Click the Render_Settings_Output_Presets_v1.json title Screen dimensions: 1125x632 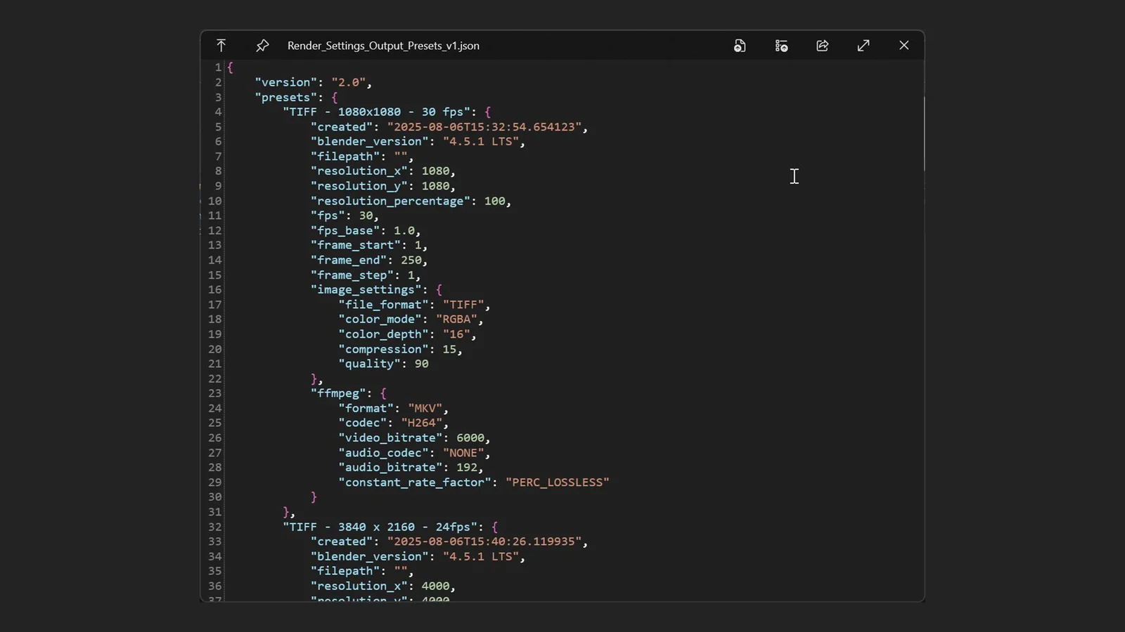pyautogui.click(x=383, y=45)
